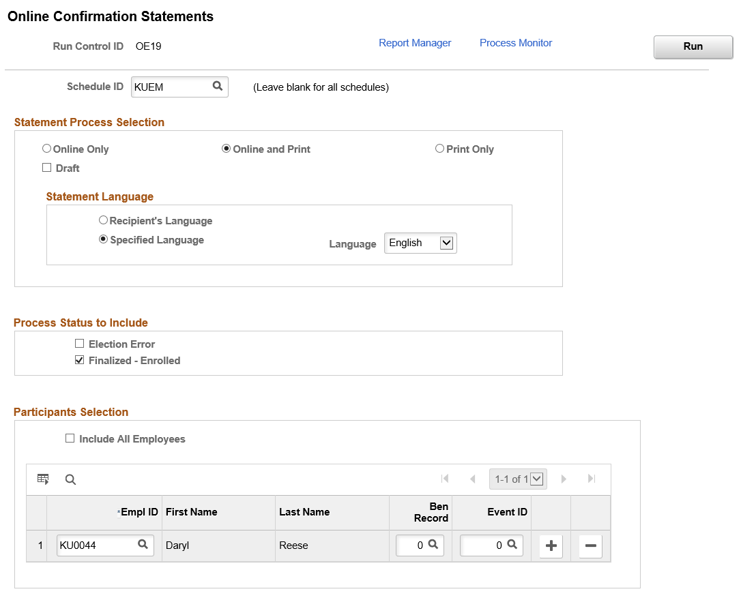This screenshot has width=741, height=598.
Task: Check Include All Employees
Action: (x=70, y=438)
